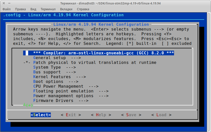
Task: Open Kernel Features submenu
Action: coord(60,77)
